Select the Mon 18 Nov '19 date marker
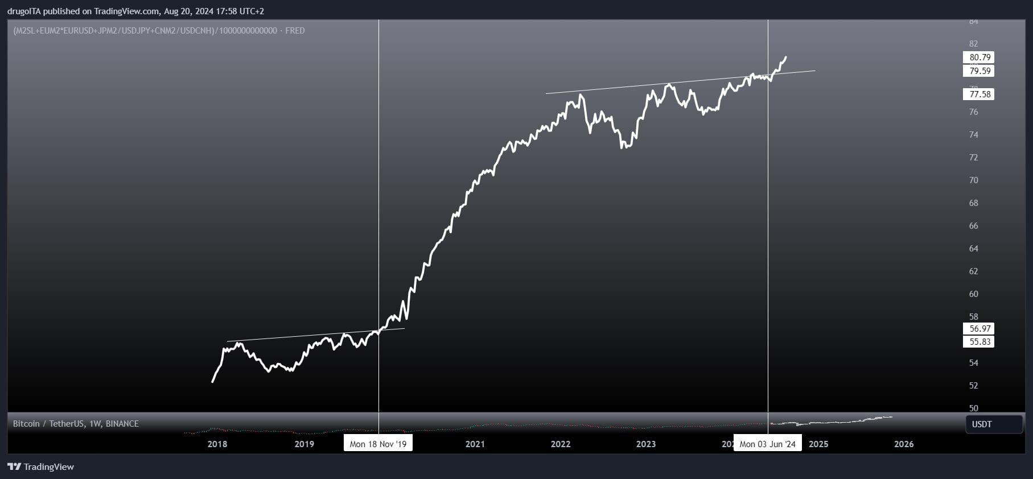 (378, 444)
